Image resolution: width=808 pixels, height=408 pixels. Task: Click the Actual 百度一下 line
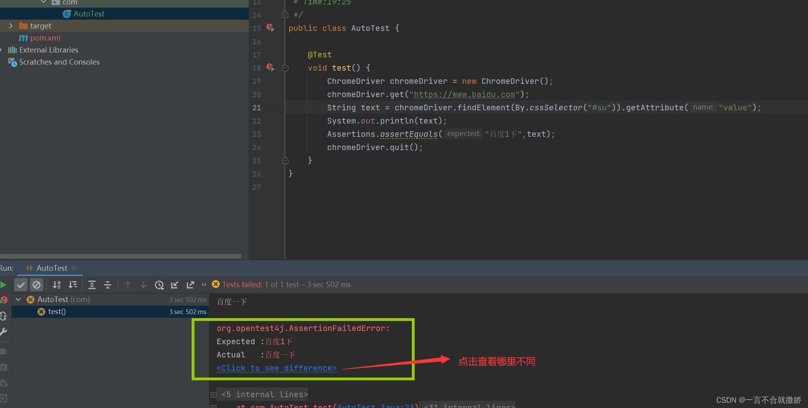click(x=256, y=355)
